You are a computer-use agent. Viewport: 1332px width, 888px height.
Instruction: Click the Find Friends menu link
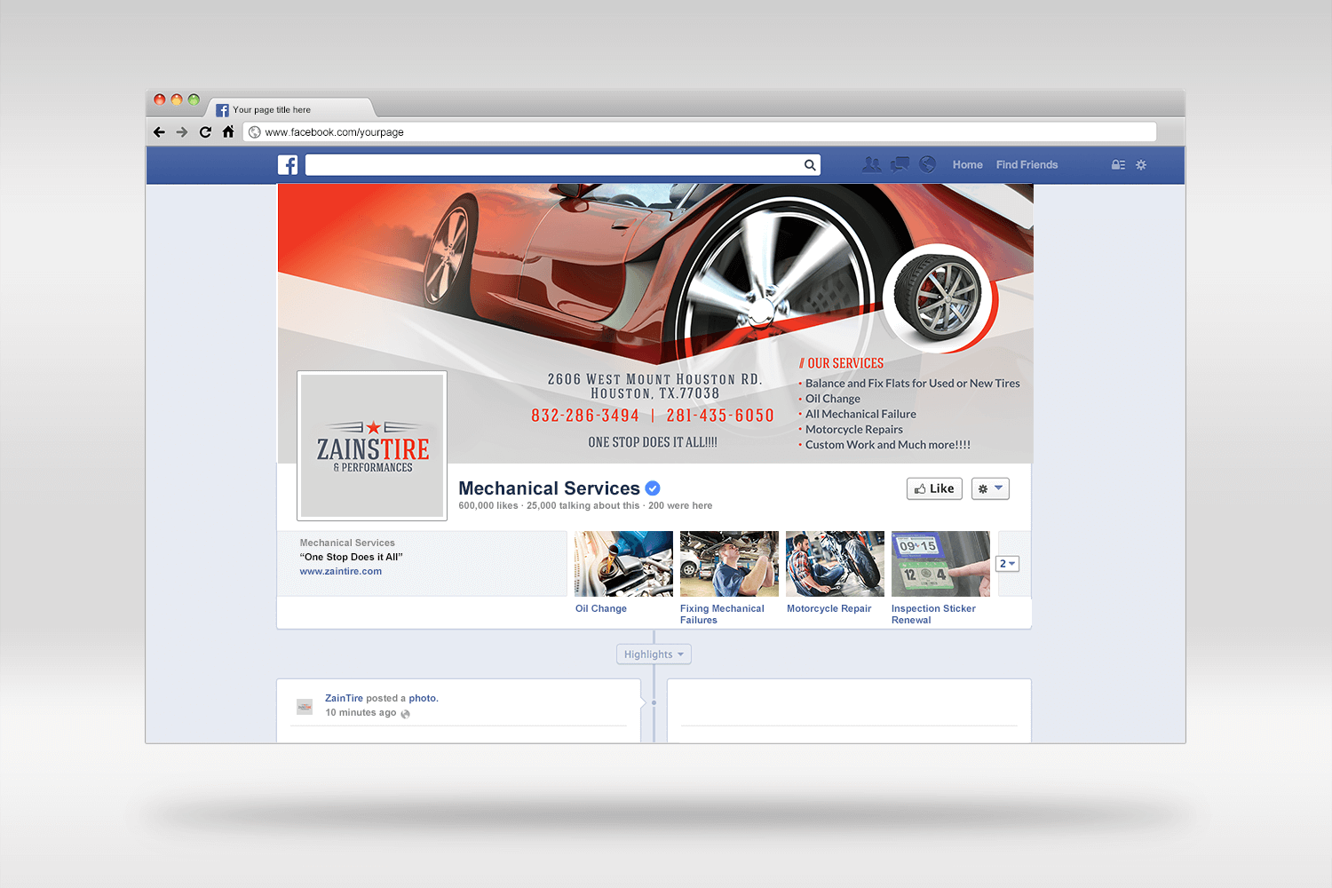tap(1027, 165)
